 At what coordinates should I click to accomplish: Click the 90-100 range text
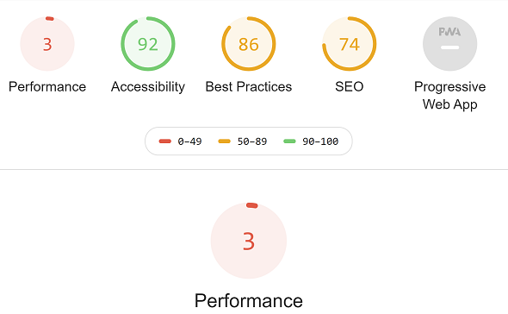pos(320,141)
